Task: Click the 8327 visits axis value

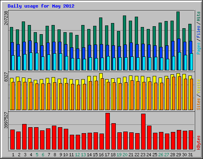Action: pos(6,77)
